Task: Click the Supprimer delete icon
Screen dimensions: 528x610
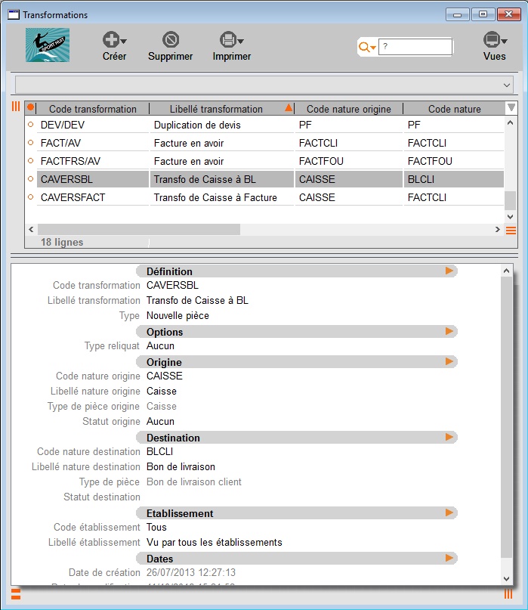Action: click(x=171, y=39)
